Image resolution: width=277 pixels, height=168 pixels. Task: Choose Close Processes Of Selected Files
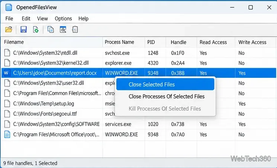[x=165, y=96]
